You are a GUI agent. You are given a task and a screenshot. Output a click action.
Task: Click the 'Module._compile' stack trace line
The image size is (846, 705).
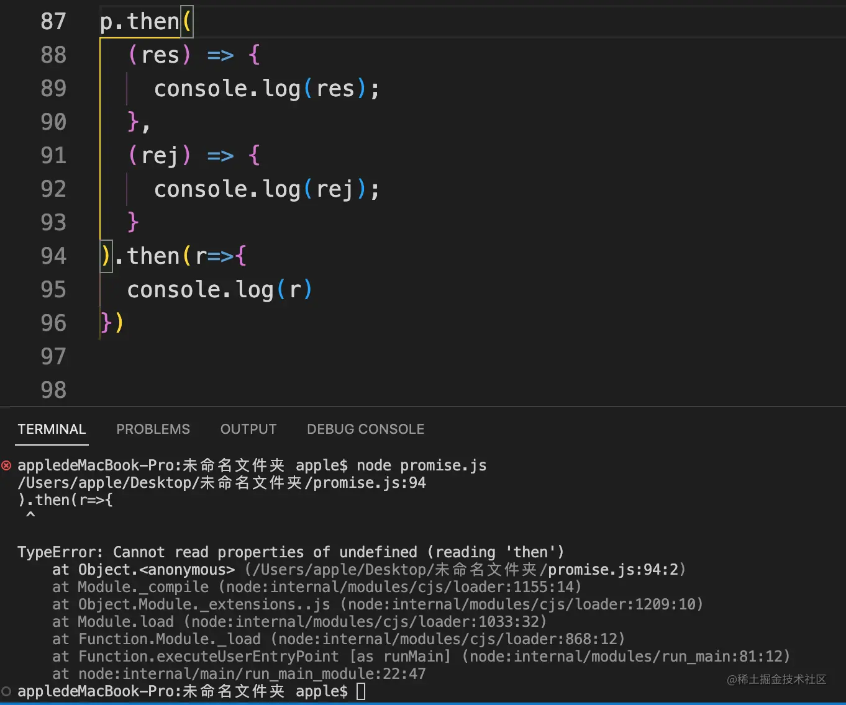pos(317,587)
